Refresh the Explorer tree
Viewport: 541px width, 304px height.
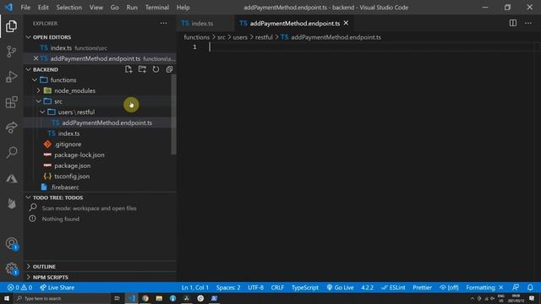tap(156, 69)
